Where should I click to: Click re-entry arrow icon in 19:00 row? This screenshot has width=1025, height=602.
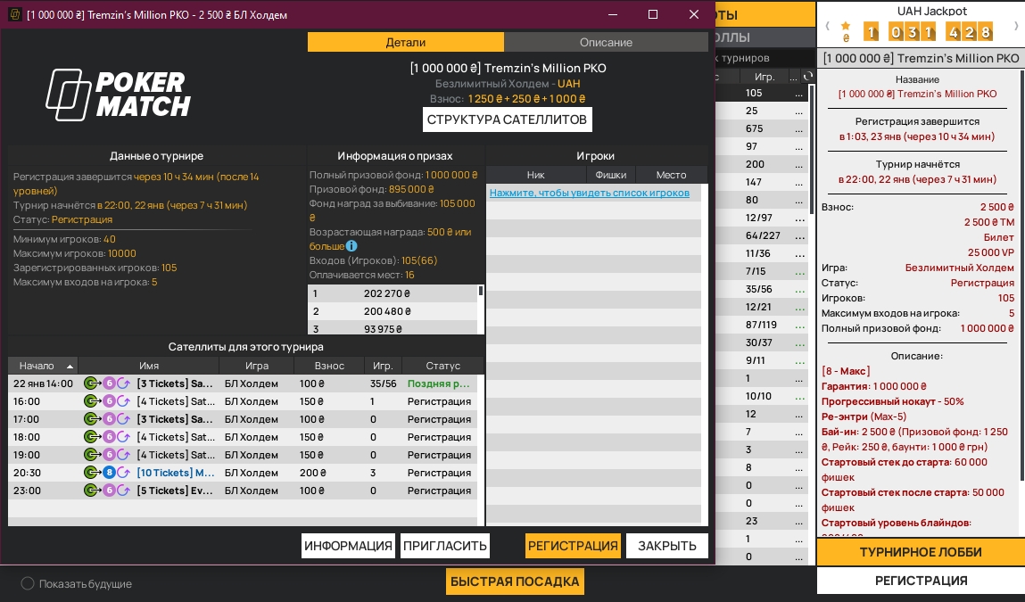pos(123,455)
